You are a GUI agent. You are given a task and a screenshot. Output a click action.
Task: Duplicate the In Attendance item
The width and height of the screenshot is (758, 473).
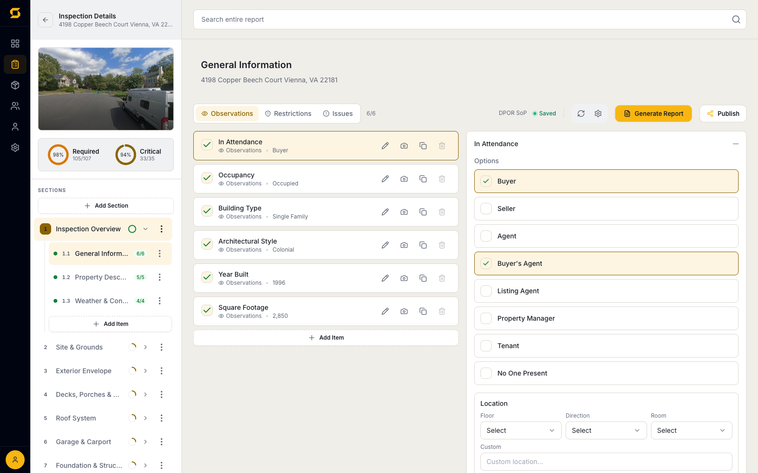[423, 146]
